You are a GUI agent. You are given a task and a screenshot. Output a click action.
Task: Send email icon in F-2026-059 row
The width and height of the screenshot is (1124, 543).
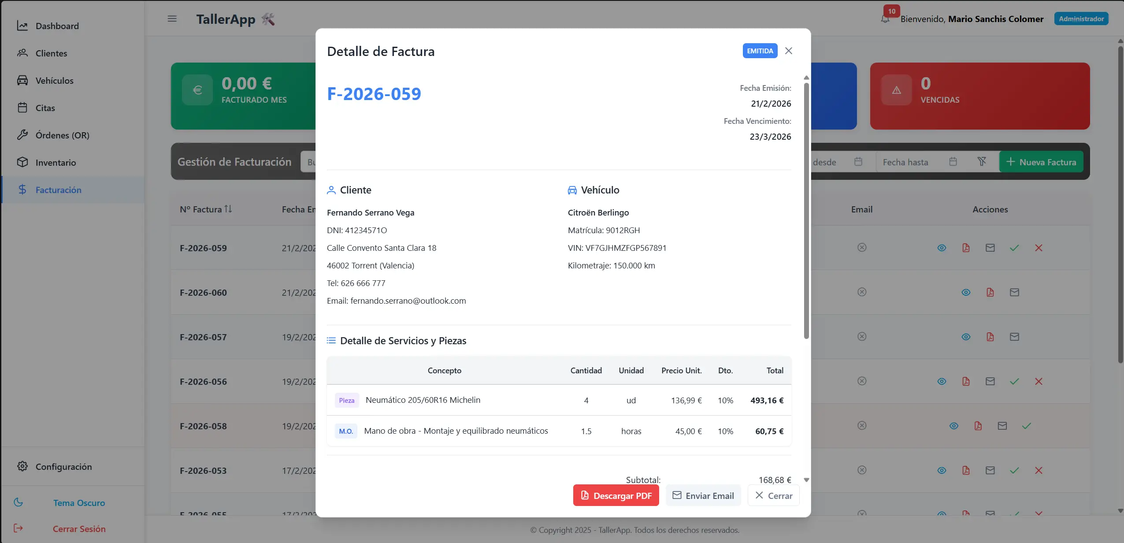990,248
